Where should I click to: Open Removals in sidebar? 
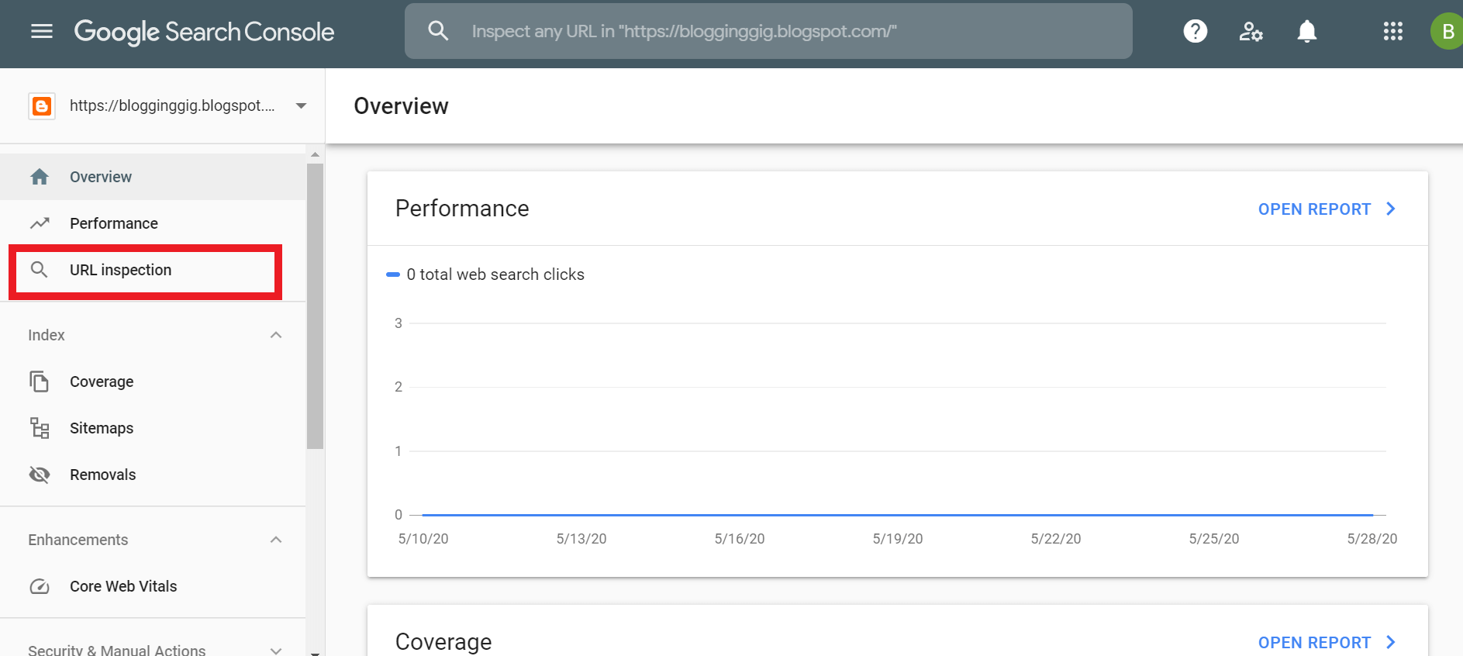click(153, 475)
